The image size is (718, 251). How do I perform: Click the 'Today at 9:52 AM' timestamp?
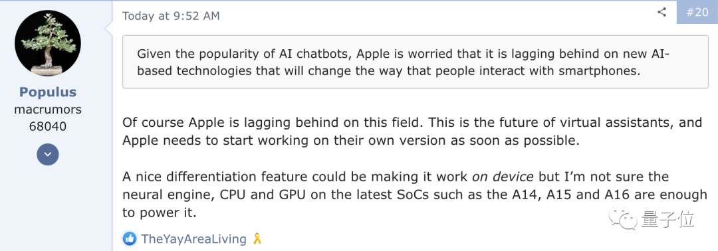171,16
